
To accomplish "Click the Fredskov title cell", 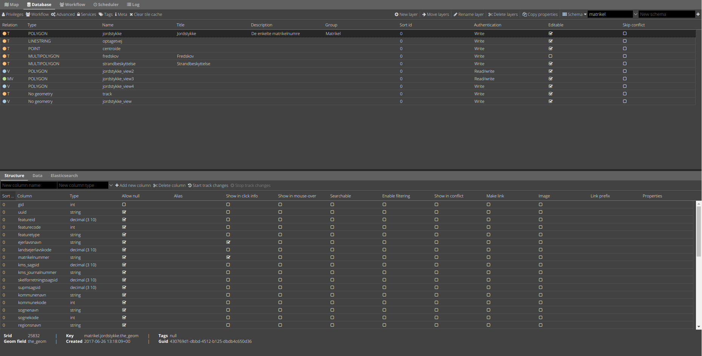I will pos(185,56).
